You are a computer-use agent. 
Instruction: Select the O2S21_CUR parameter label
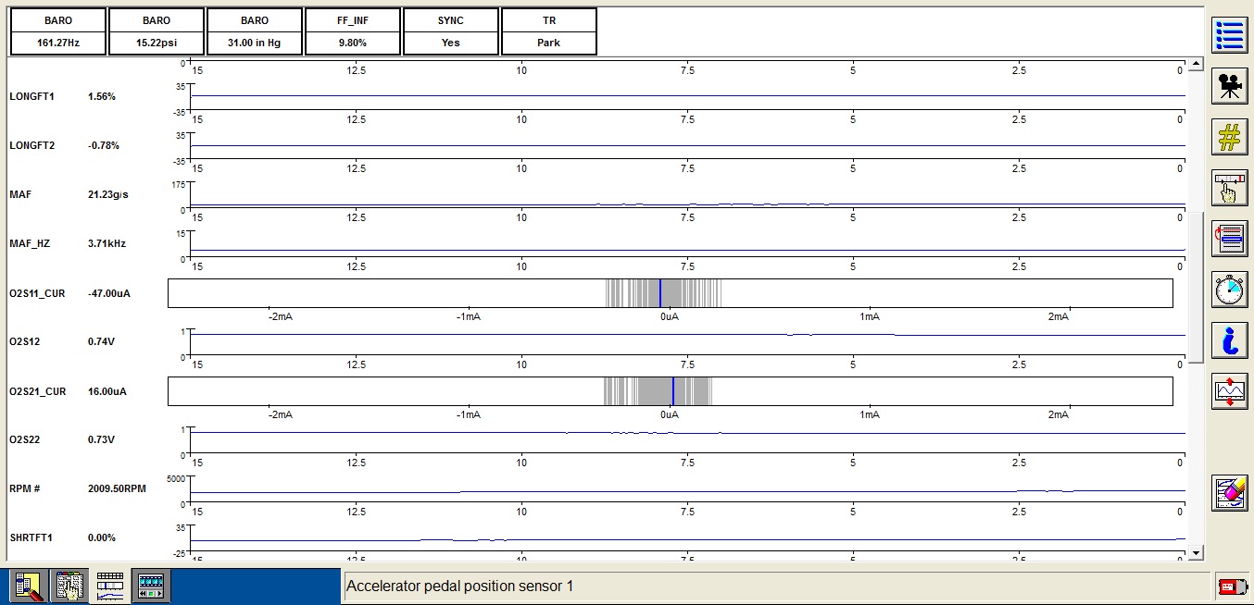tap(37, 391)
